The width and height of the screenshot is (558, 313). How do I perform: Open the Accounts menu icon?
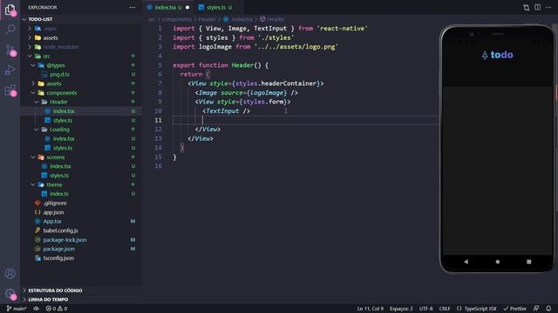point(10,273)
